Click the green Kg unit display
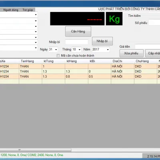Screen dimensions: 160x160 point(114,19)
